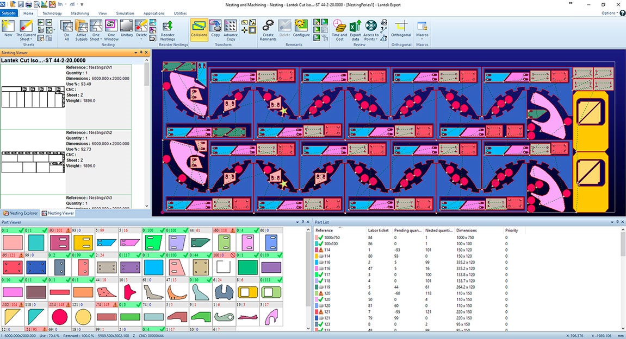Sort by the Dimensions column header
The height and width of the screenshot is (339, 626).
coord(466,231)
